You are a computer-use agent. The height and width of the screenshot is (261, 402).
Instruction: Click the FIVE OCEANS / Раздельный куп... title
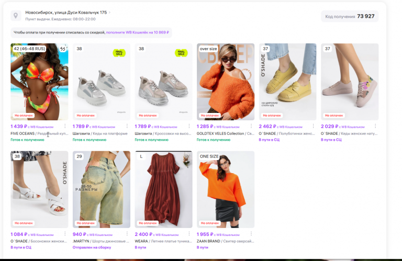tap(39, 133)
